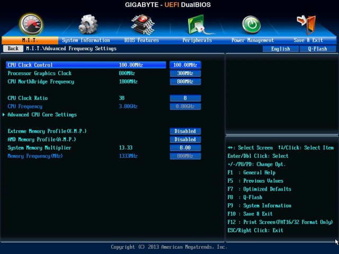Screen dimensions: 339x254
Task: Click the F12 Print Screen help line
Action: tap(280, 222)
